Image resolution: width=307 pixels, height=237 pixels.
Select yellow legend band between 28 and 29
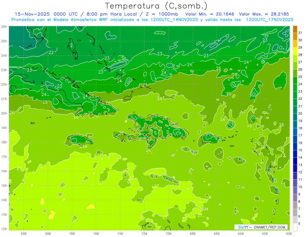click(x=295, y=51)
